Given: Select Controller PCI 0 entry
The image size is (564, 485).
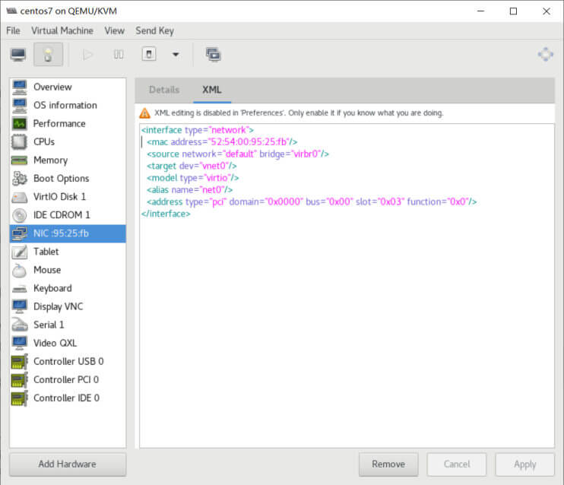Looking at the screenshot, I should (68, 379).
